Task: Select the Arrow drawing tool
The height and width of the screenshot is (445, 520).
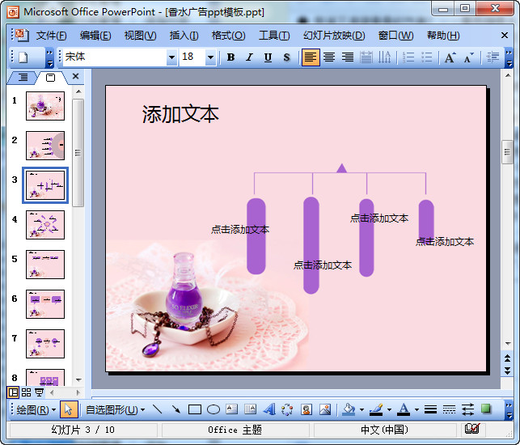Action: [x=176, y=409]
